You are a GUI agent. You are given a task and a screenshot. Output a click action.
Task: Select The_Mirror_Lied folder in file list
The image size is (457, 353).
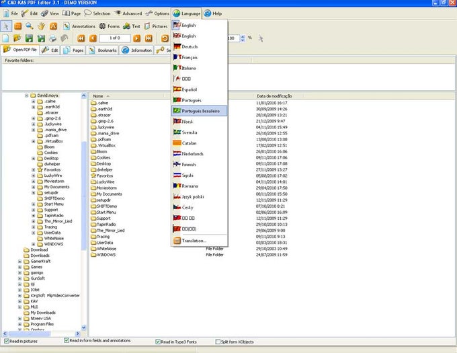[x=108, y=230]
